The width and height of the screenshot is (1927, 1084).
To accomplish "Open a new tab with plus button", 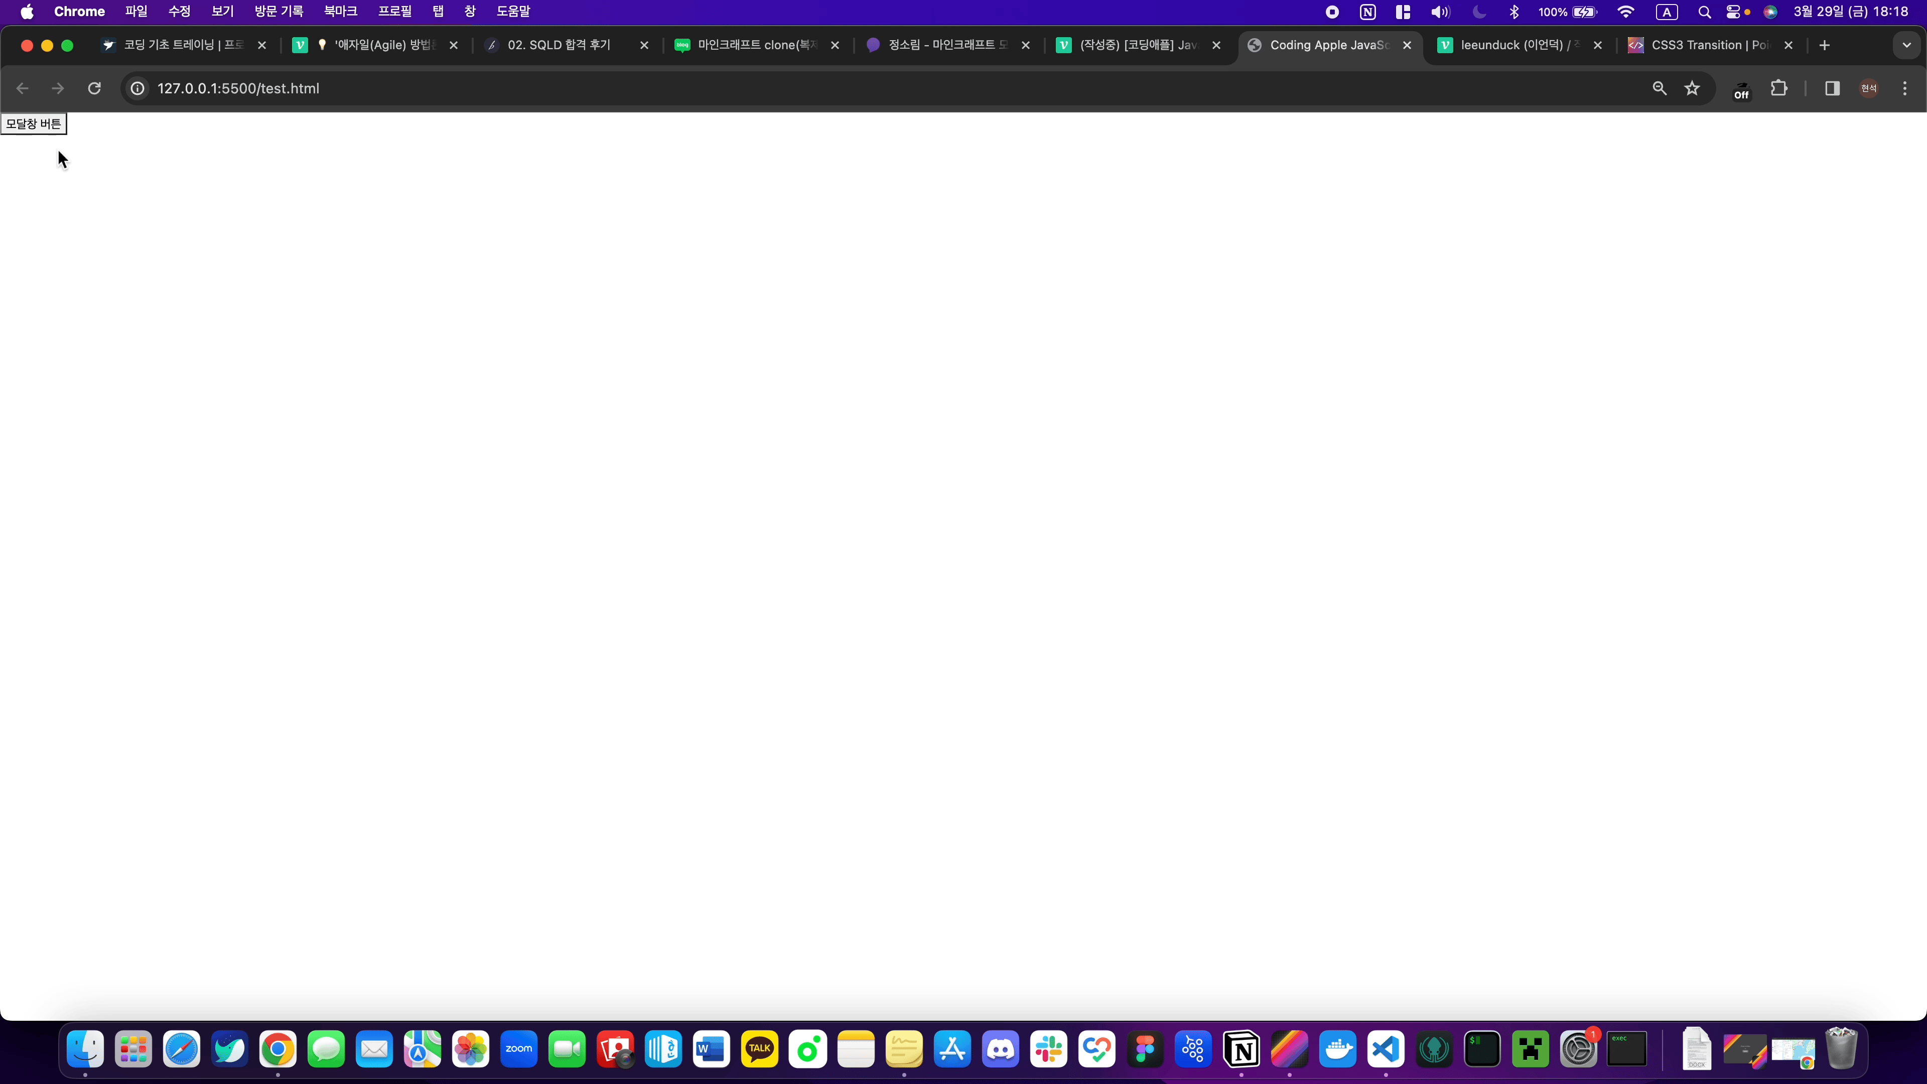I will pyautogui.click(x=1825, y=45).
